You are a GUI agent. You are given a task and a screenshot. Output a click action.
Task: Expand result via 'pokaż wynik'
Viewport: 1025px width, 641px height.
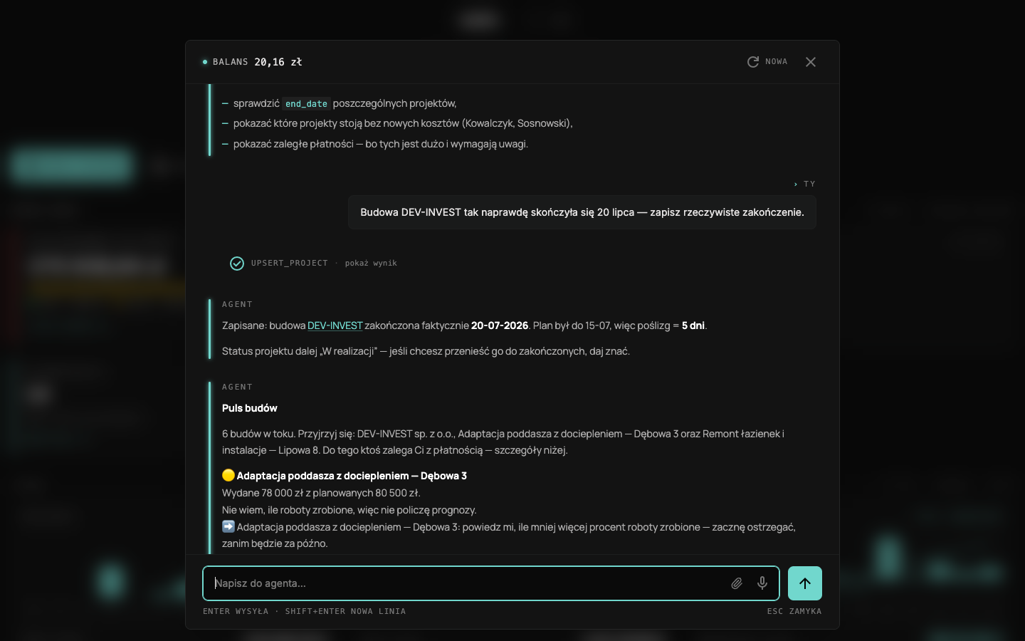point(371,264)
